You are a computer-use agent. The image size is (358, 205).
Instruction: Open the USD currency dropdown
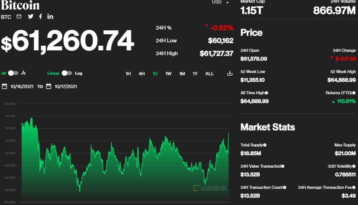(x=220, y=2)
